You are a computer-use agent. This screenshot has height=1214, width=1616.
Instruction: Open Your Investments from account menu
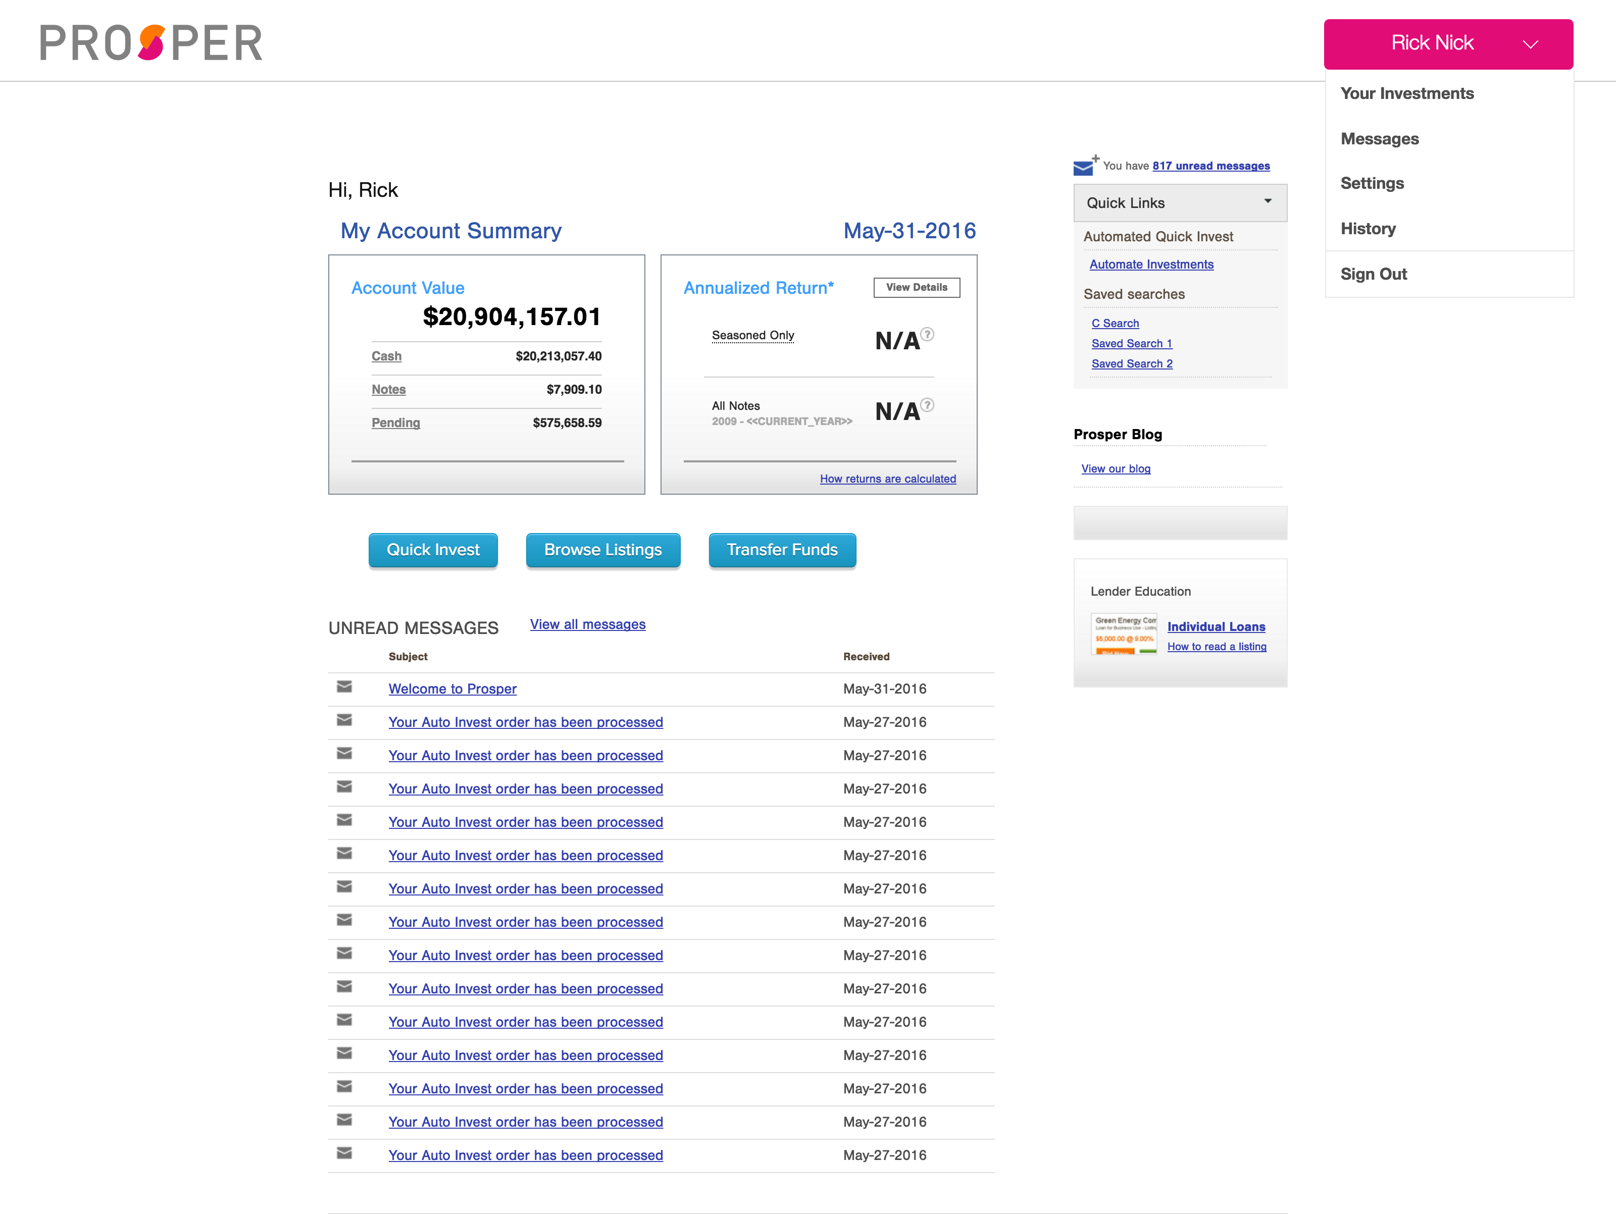coord(1407,93)
